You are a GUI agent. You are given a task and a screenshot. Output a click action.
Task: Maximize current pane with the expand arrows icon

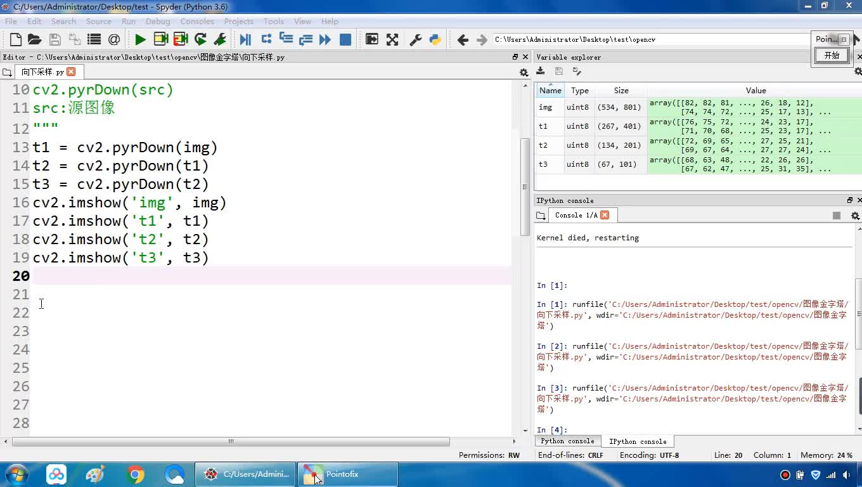tap(392, 40)
